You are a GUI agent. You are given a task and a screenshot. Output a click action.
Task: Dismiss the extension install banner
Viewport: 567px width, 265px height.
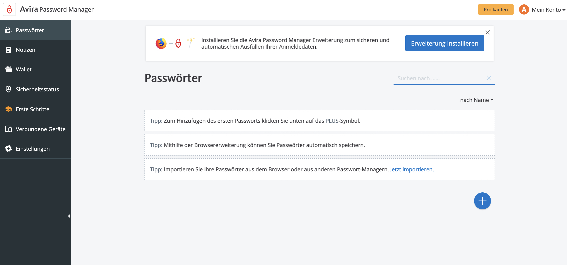(x=488, y=32)
